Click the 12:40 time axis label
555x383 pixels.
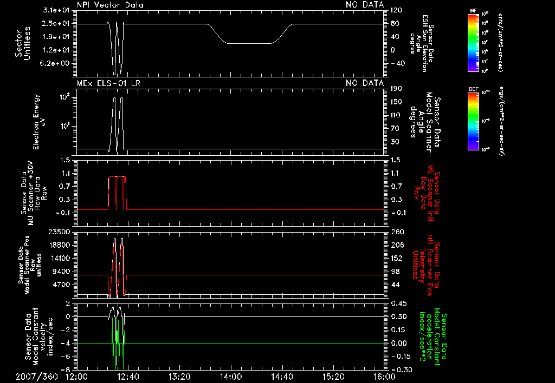pos(128,377)
